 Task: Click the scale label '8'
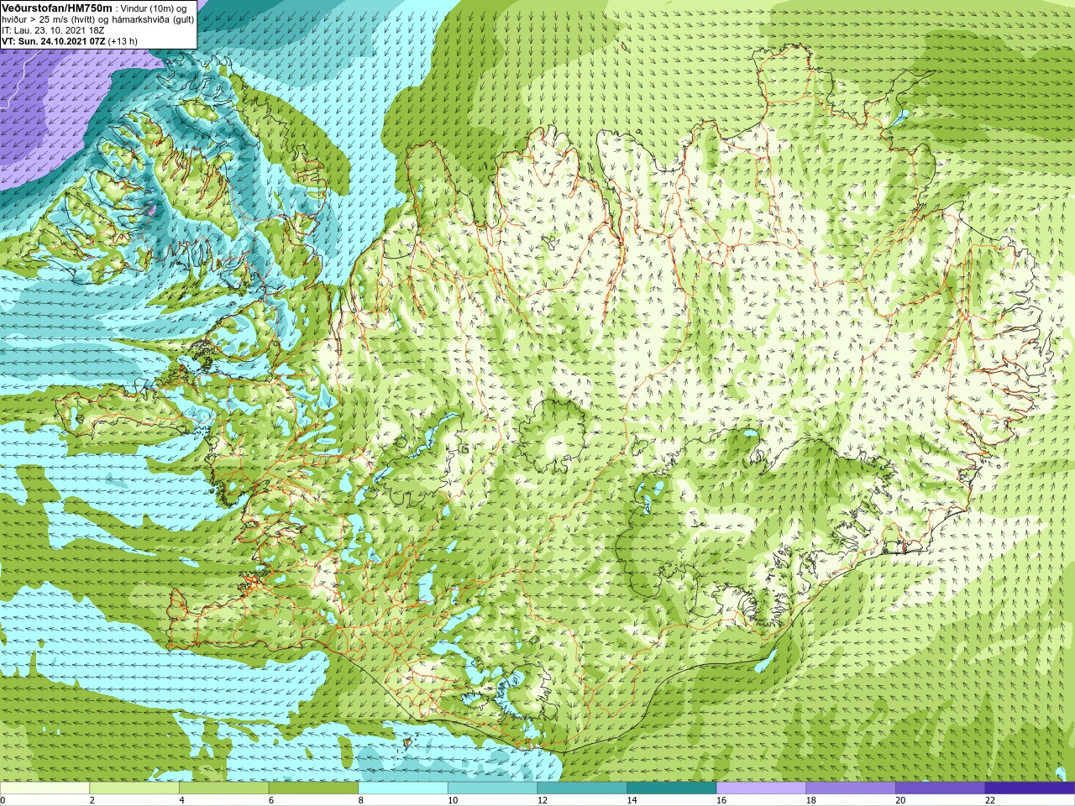(x=361, y=800)
